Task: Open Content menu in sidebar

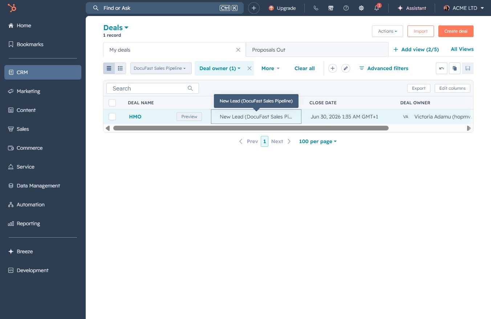Action: [x=43, y=110]
